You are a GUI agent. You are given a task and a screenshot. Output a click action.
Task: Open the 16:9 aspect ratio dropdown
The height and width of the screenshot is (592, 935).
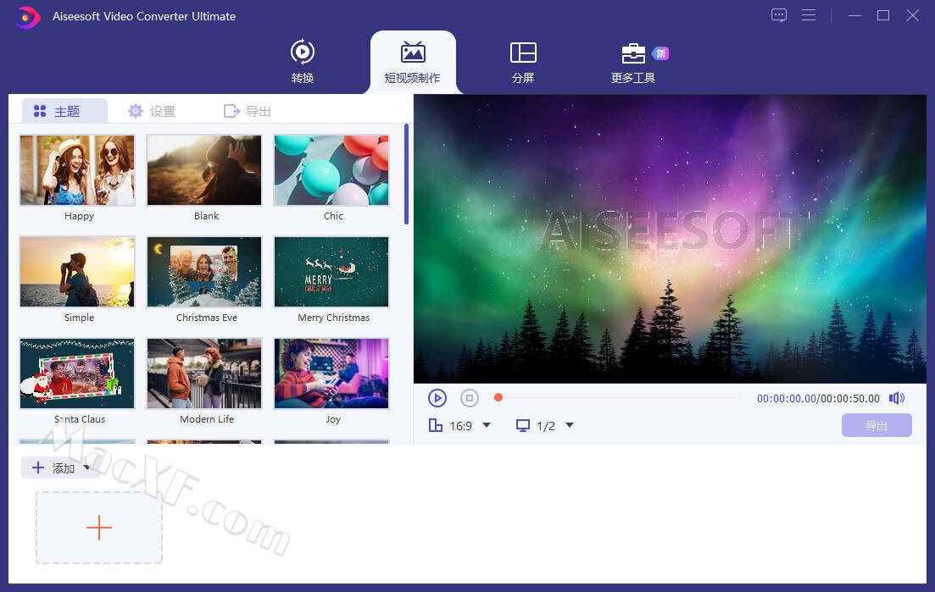click(x=487, y=425)
